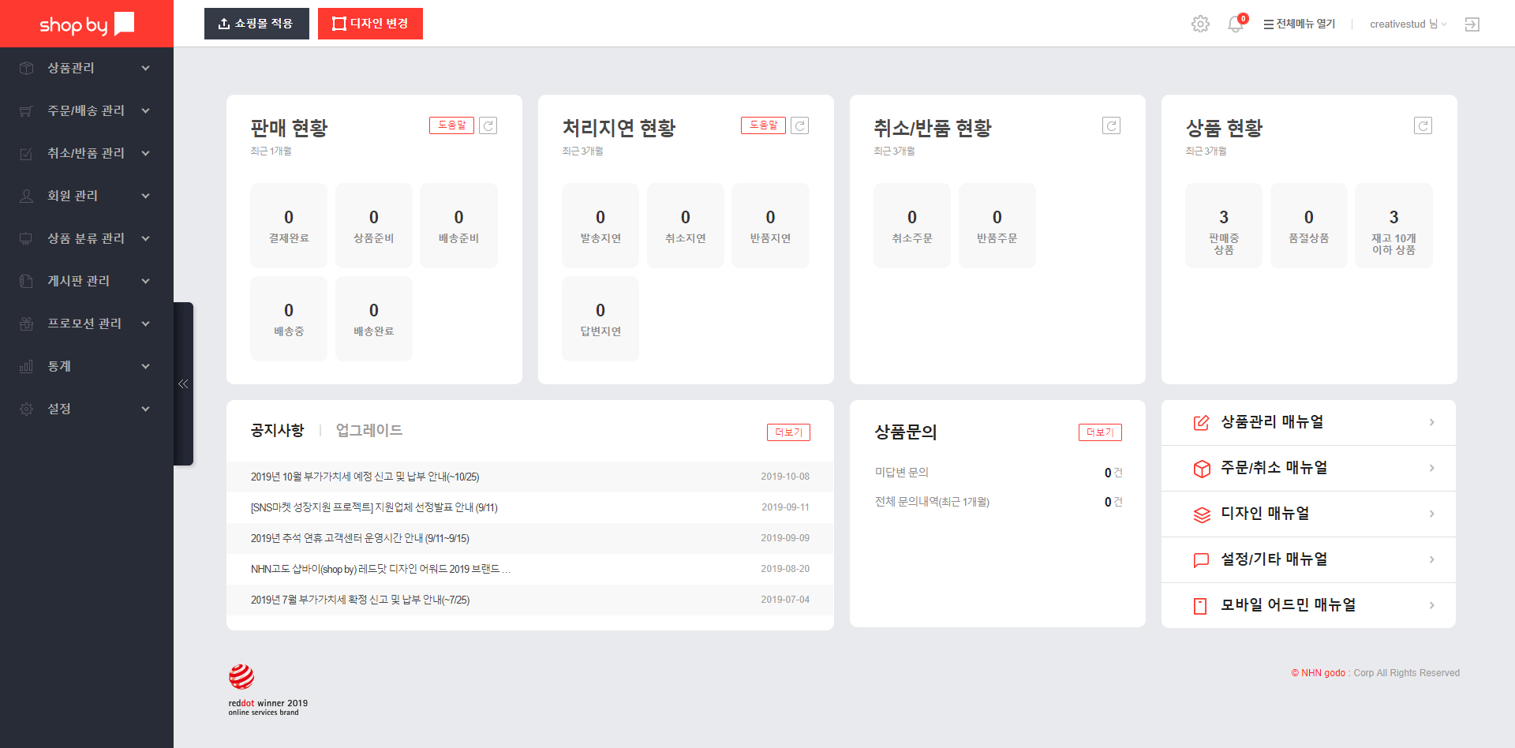
Task: Select the 상품관리 box icon in the sidebar
Action: (26, 68)
